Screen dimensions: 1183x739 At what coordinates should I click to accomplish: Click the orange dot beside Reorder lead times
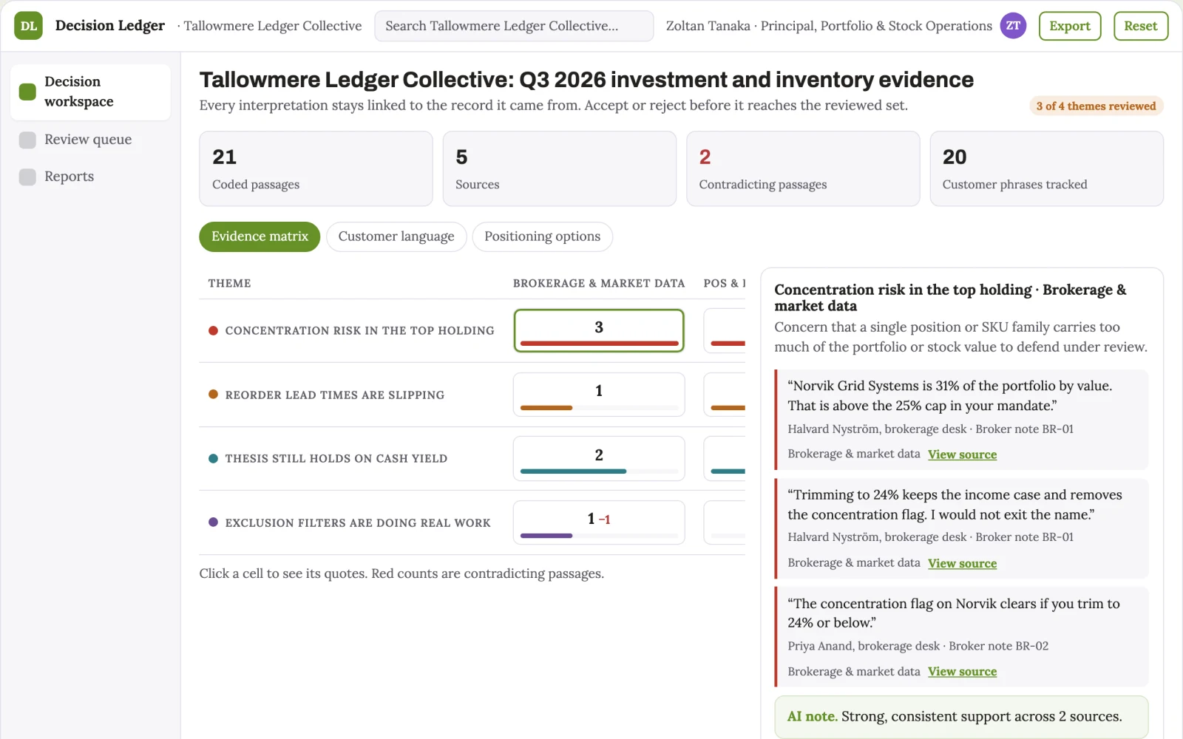tap(213, 395)
